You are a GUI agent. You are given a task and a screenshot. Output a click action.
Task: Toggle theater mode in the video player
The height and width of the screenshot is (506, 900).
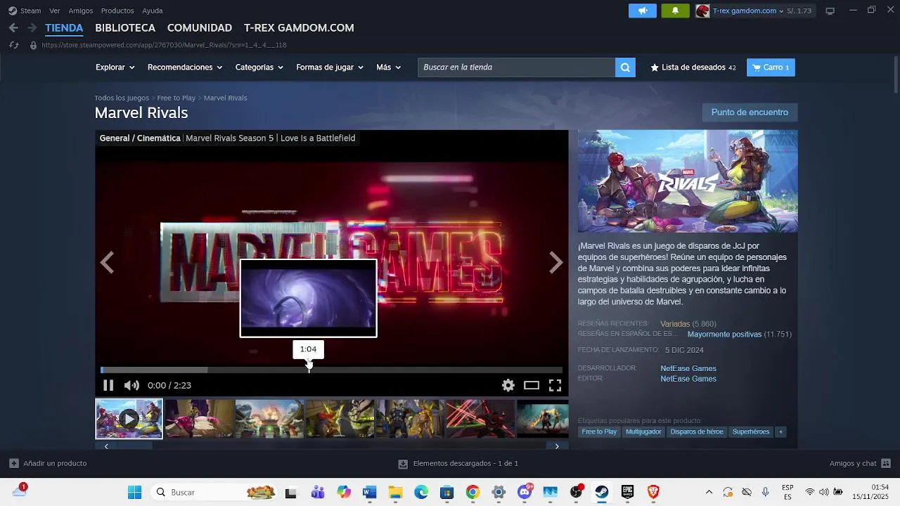(532, 385)
